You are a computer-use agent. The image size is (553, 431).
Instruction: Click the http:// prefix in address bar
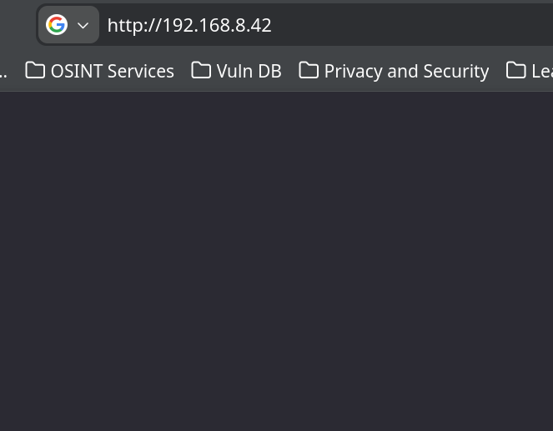tap(133, 25)
